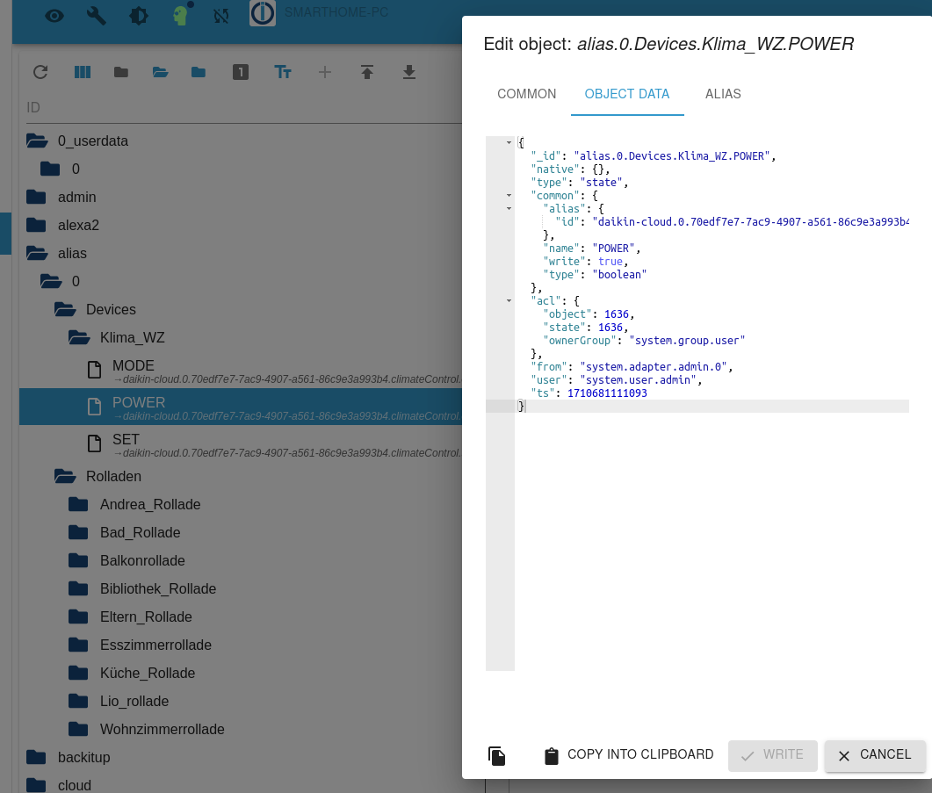Click the copy icon at dialog bottom left
The width and height of the screenshot is (932, 793).
[x=497, y=755]
